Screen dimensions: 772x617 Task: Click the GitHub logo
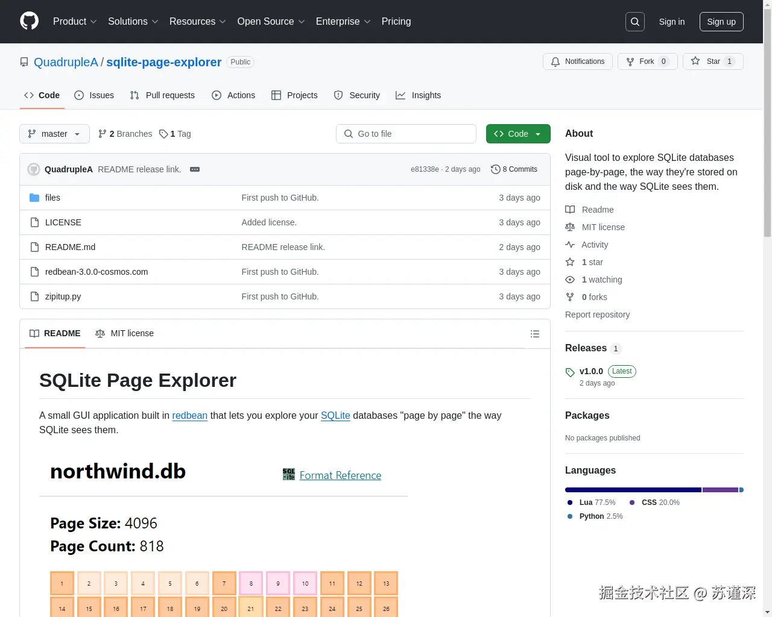[x=29, y=21]
